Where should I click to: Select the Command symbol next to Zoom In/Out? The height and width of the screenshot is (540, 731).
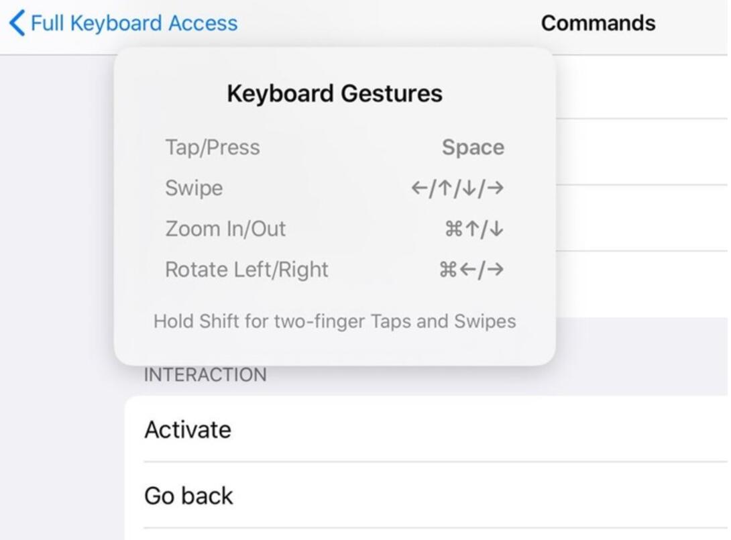454,228
